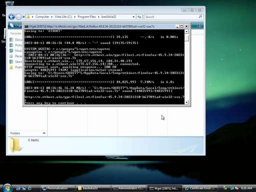Click the console line "SYSTEM_WGETRC = c:/progra~1/wget/etc/wgetrc"
The height and width of the screenshot is (192, 256).
tap(67, 49)
